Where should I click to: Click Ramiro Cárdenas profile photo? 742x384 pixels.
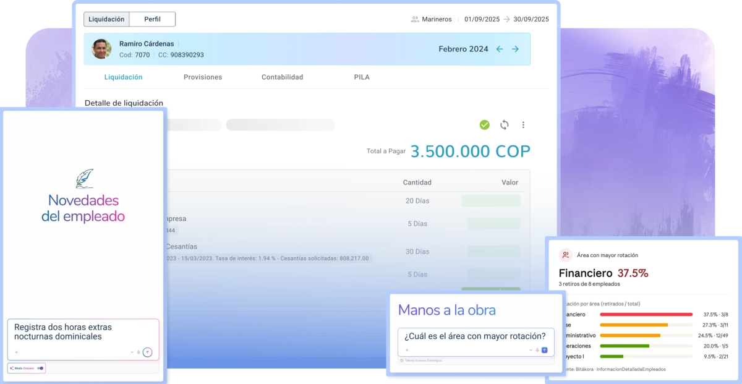pos(101,49)
